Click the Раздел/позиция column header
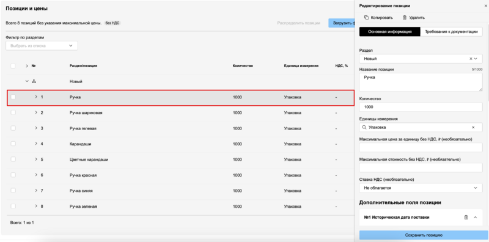The image size is (489, 242). (x=83, y=66)
